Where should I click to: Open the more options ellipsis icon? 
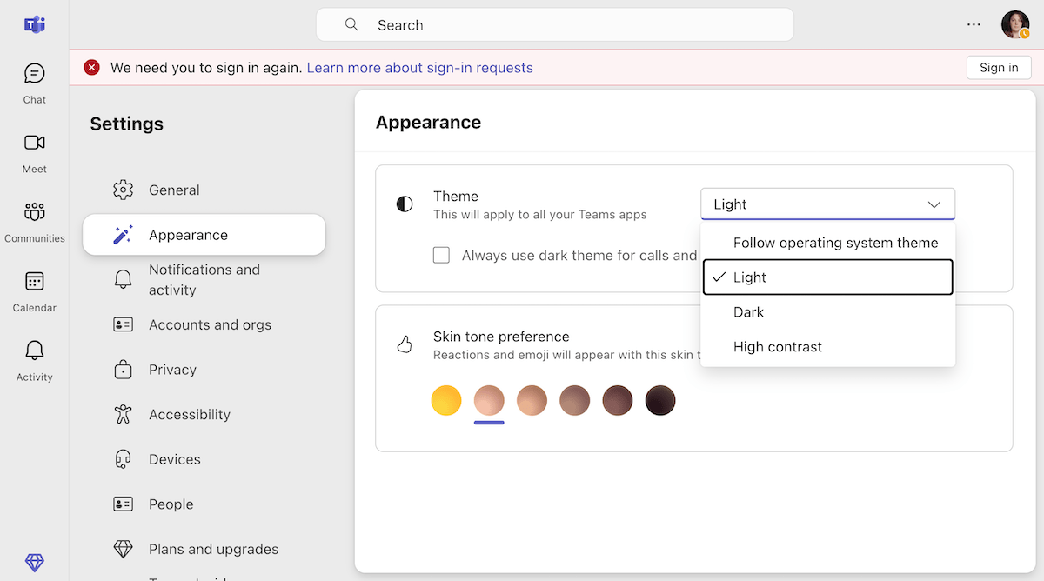point(974,24)
